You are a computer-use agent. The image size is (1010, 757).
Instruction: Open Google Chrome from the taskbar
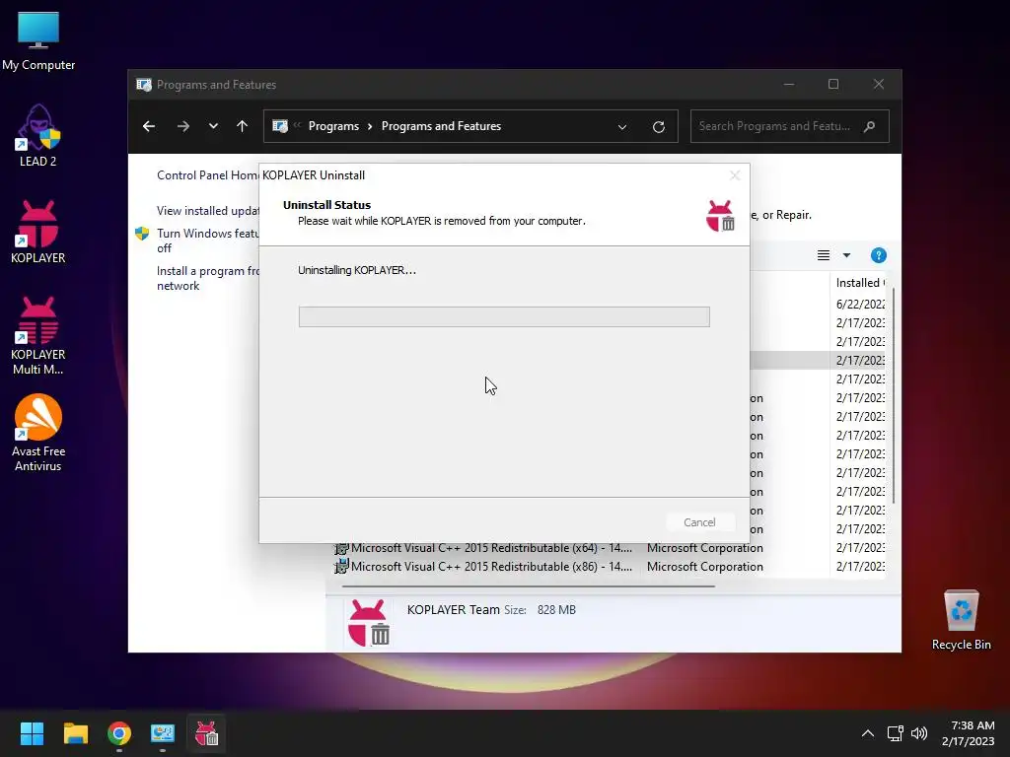tap(119, 733)
